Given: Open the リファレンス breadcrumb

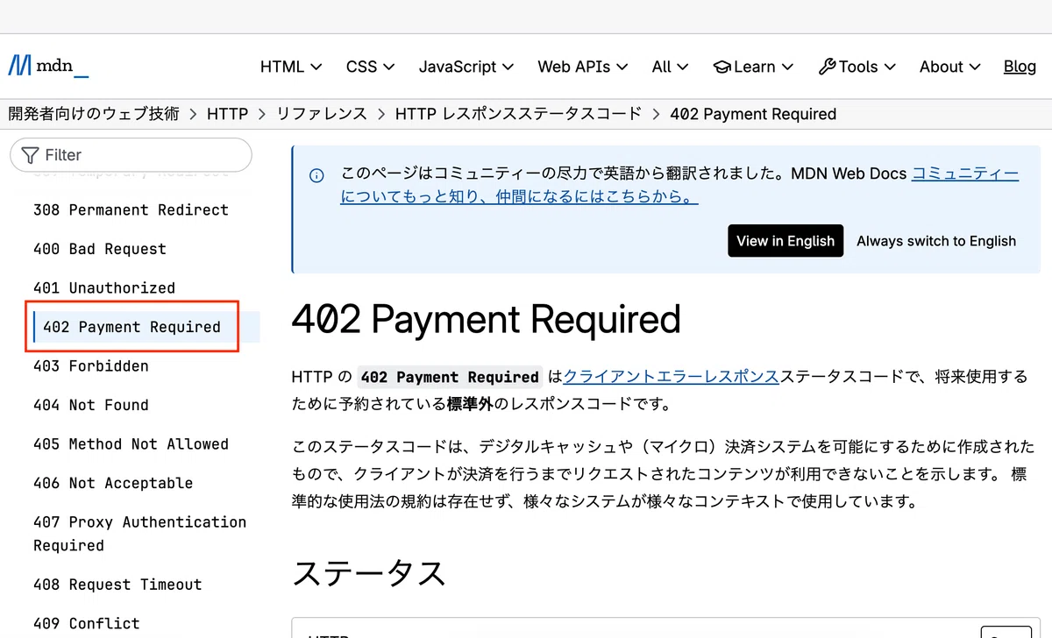Looking at the screenshot, I should coord(322,114).
